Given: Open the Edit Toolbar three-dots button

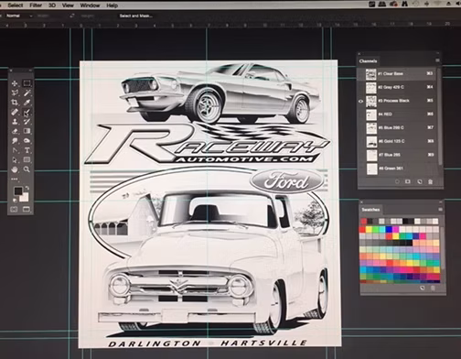Looking at the screenshot, I should [x=15, y=179].
